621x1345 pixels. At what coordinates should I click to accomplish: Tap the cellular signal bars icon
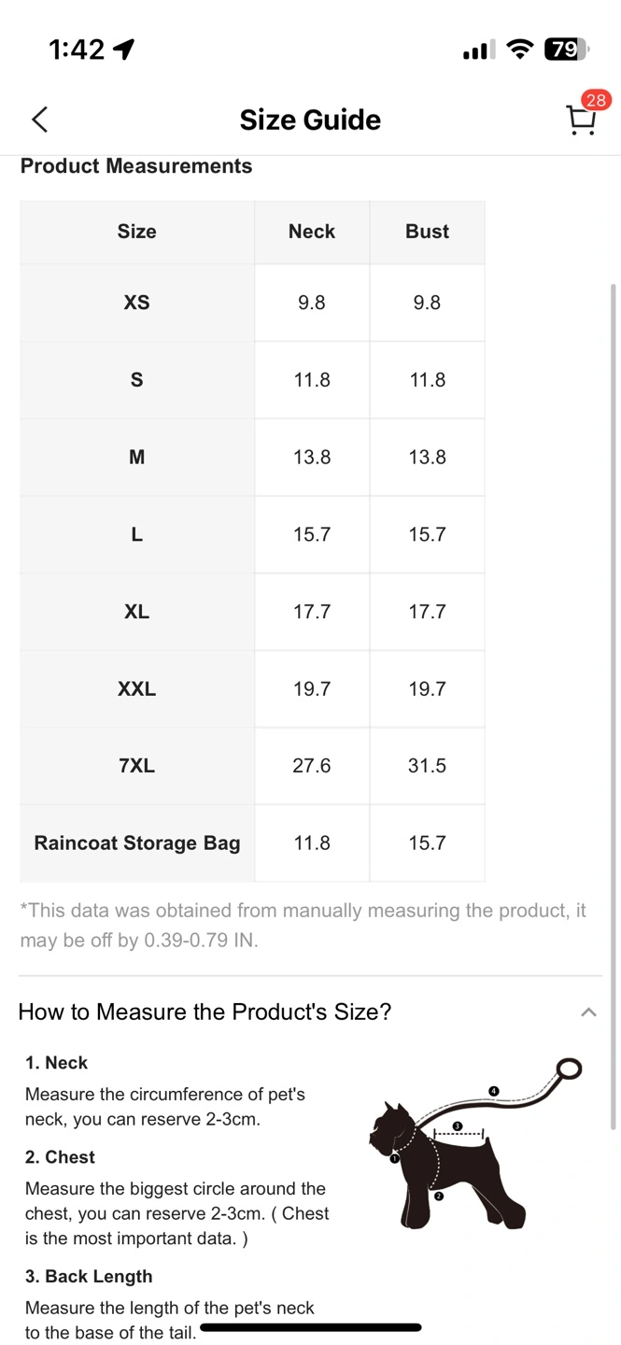point(479,50)
